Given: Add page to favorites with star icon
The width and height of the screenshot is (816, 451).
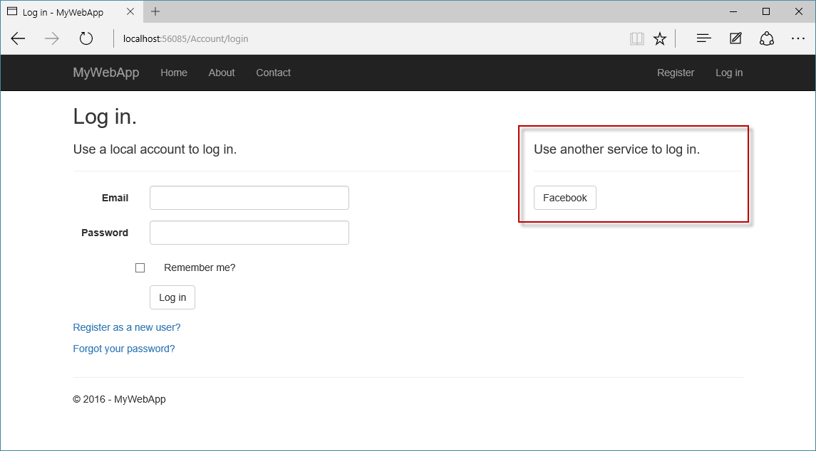Looking at the screenshot, I should pyautogui.click(x=660, y=38).
